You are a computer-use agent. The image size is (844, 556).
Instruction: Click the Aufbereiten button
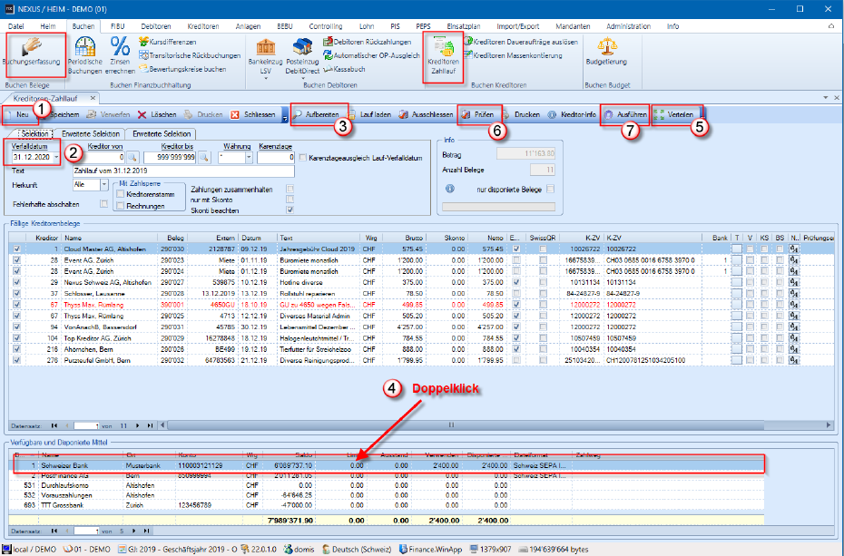click(x=322, y=115)
